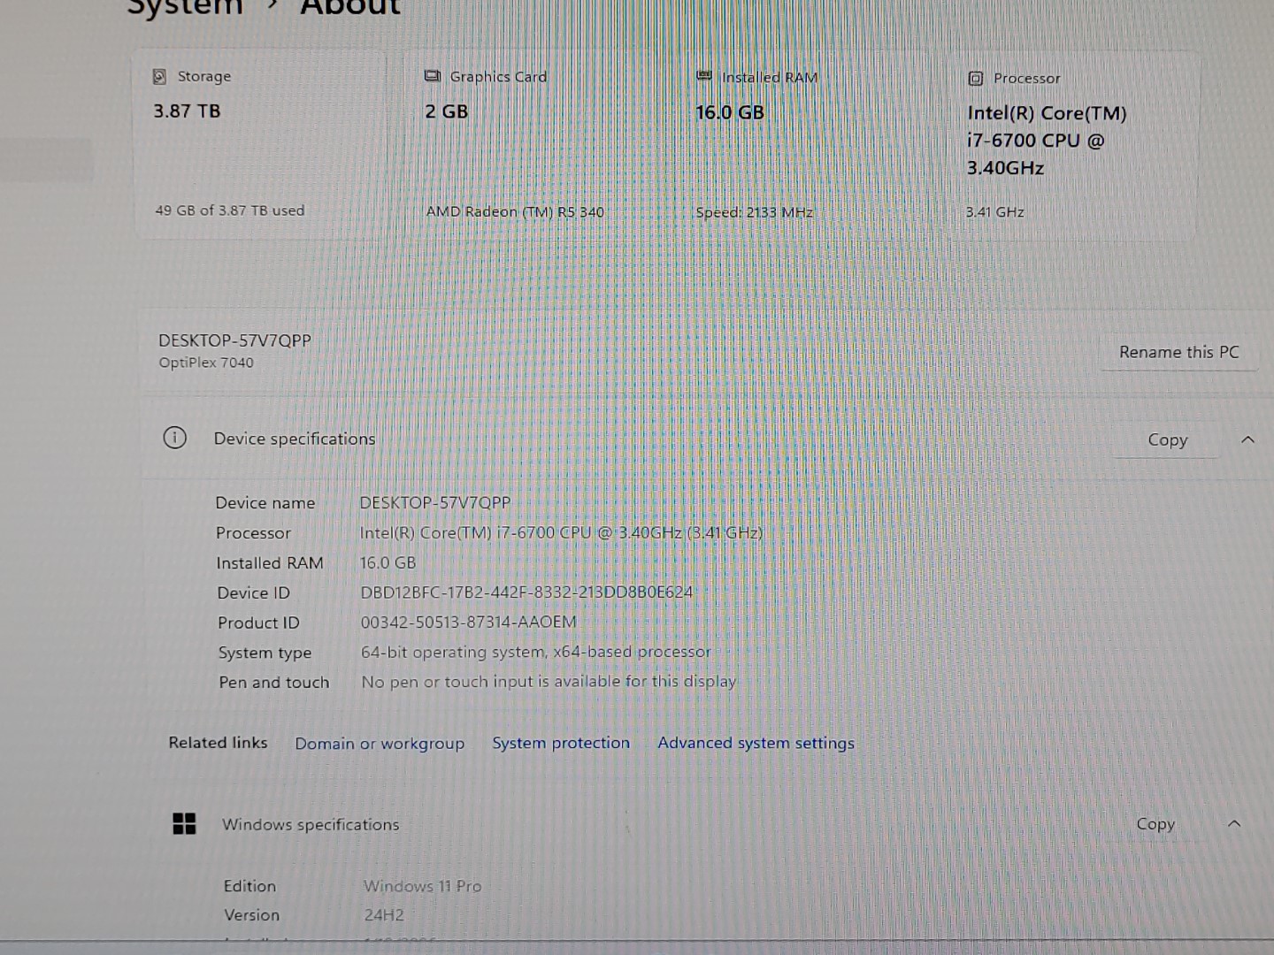This screenshot has height=955, width=1274.
Task: Open Advanced system settings link
Action: 756,744
